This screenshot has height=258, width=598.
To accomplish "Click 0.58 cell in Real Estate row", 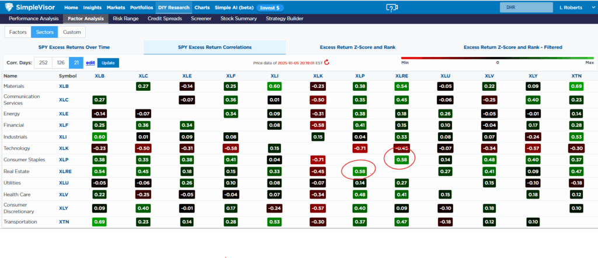I will pyautogui.click(x=360, y=171).
